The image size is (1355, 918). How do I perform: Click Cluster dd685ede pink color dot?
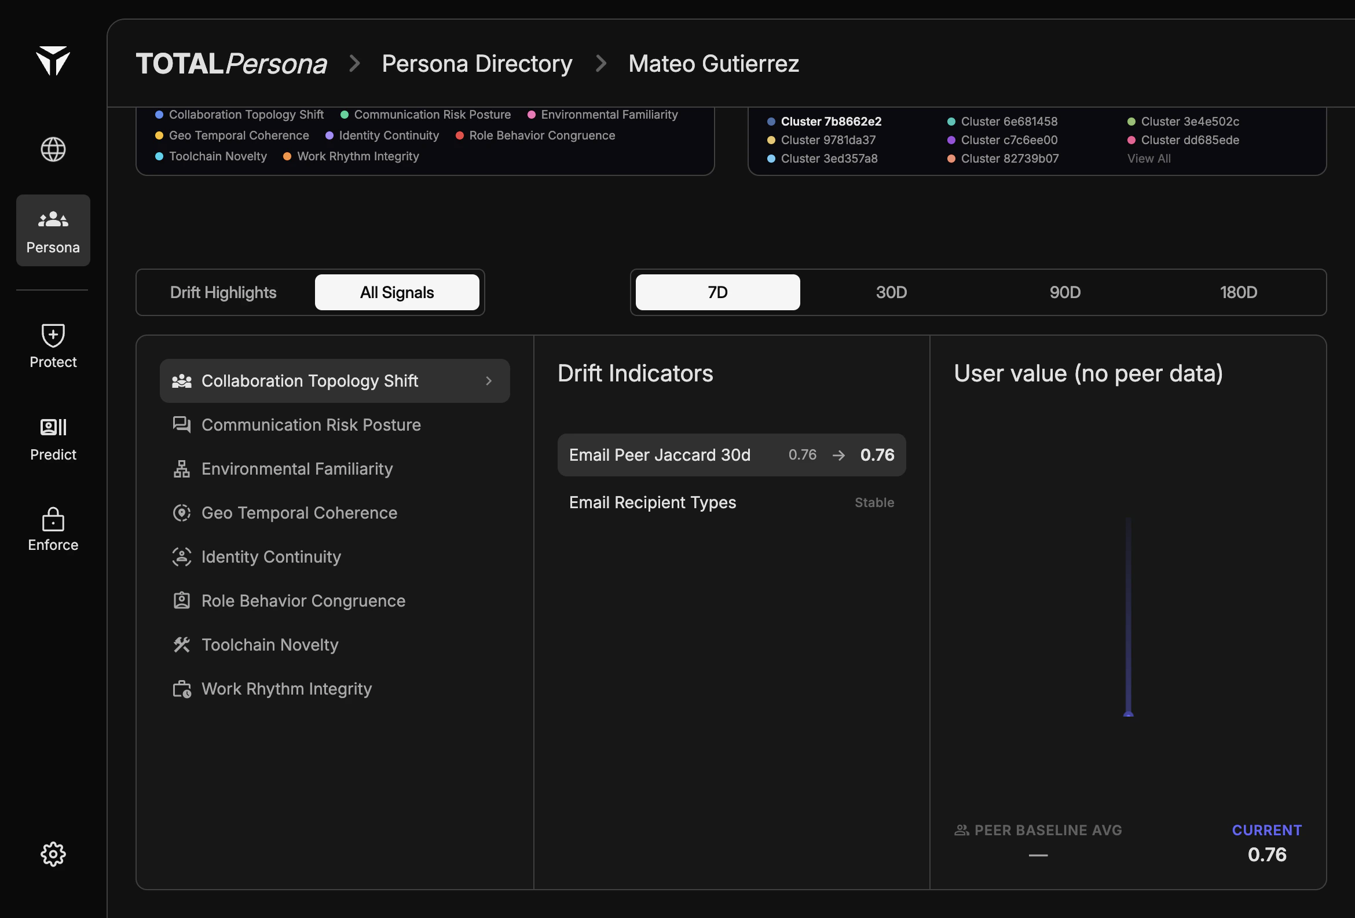[1131, 140]
